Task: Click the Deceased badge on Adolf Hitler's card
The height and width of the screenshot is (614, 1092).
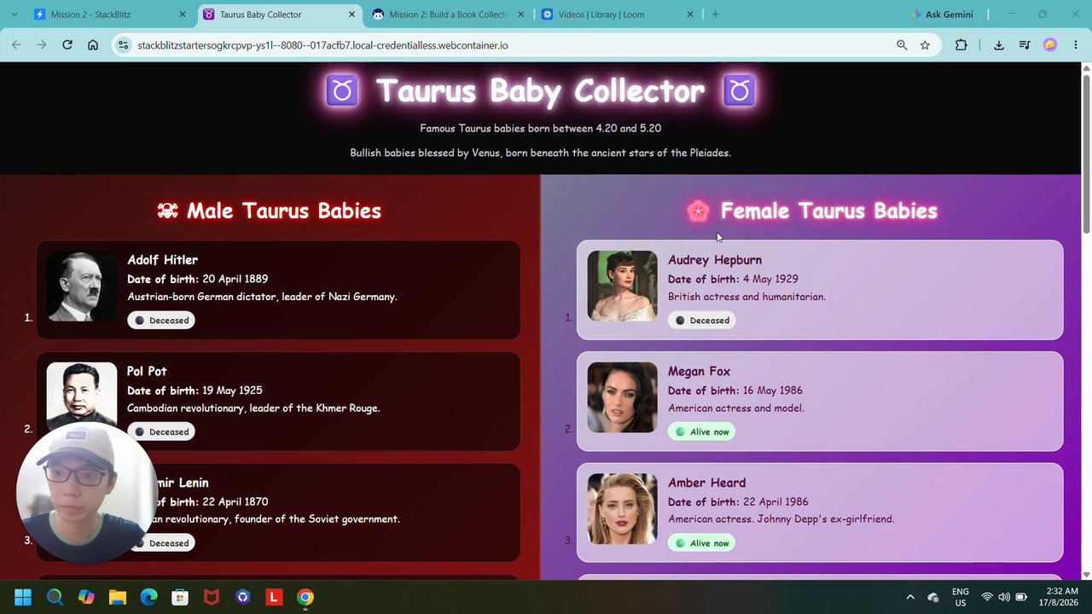Action: point(161,321)
